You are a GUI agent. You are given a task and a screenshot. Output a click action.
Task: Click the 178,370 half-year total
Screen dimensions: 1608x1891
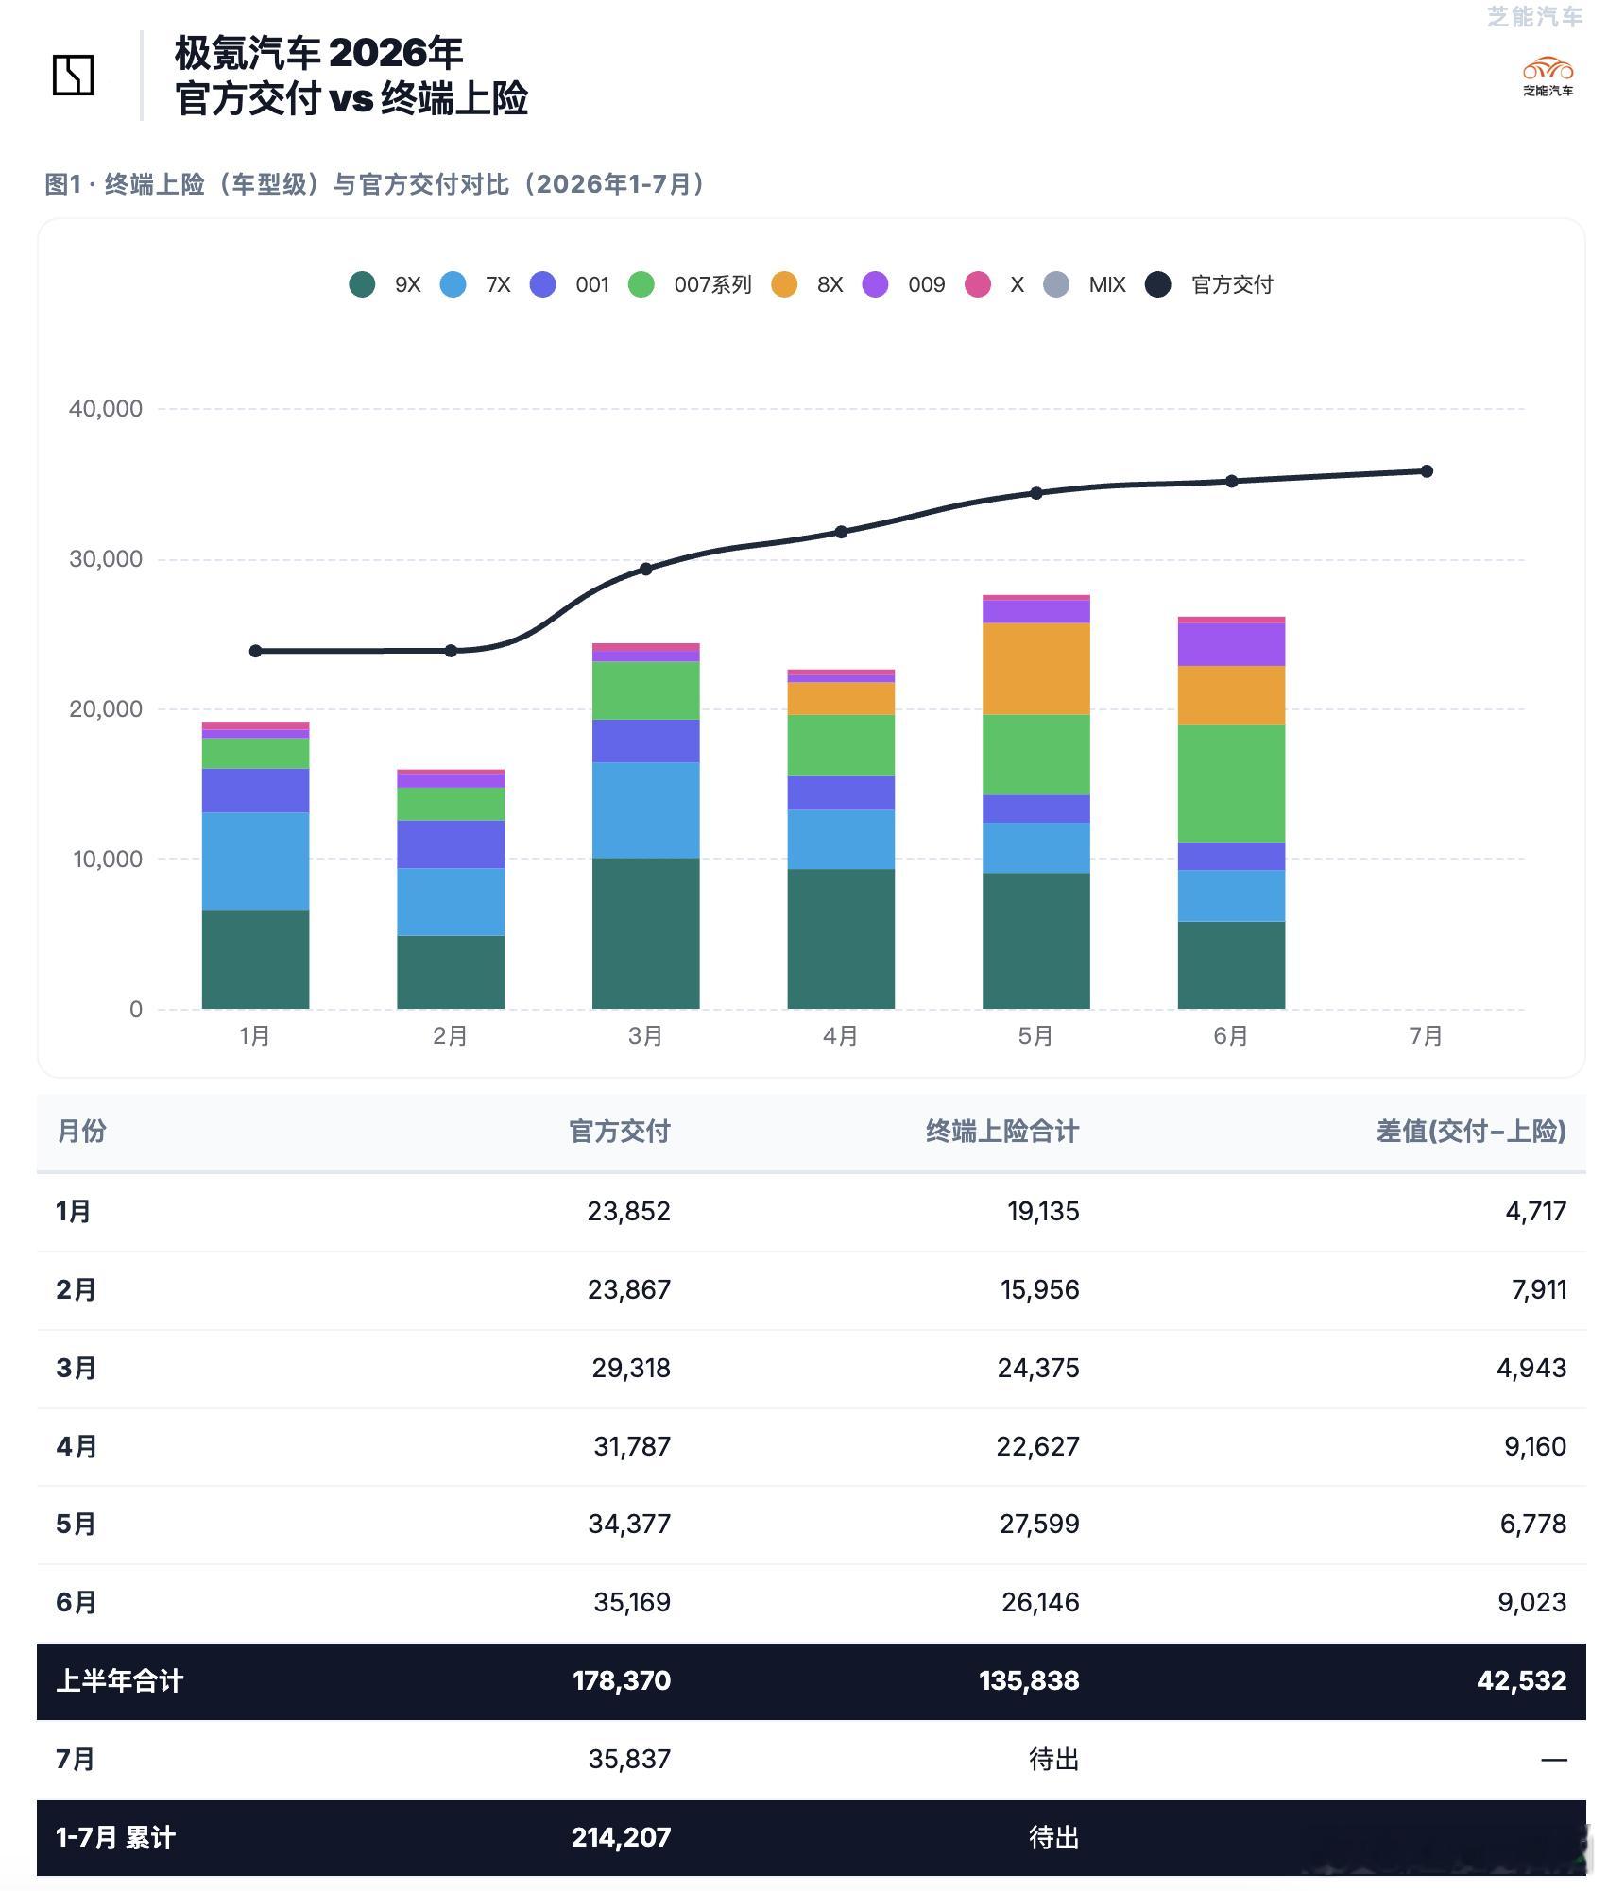(622, 1680)
